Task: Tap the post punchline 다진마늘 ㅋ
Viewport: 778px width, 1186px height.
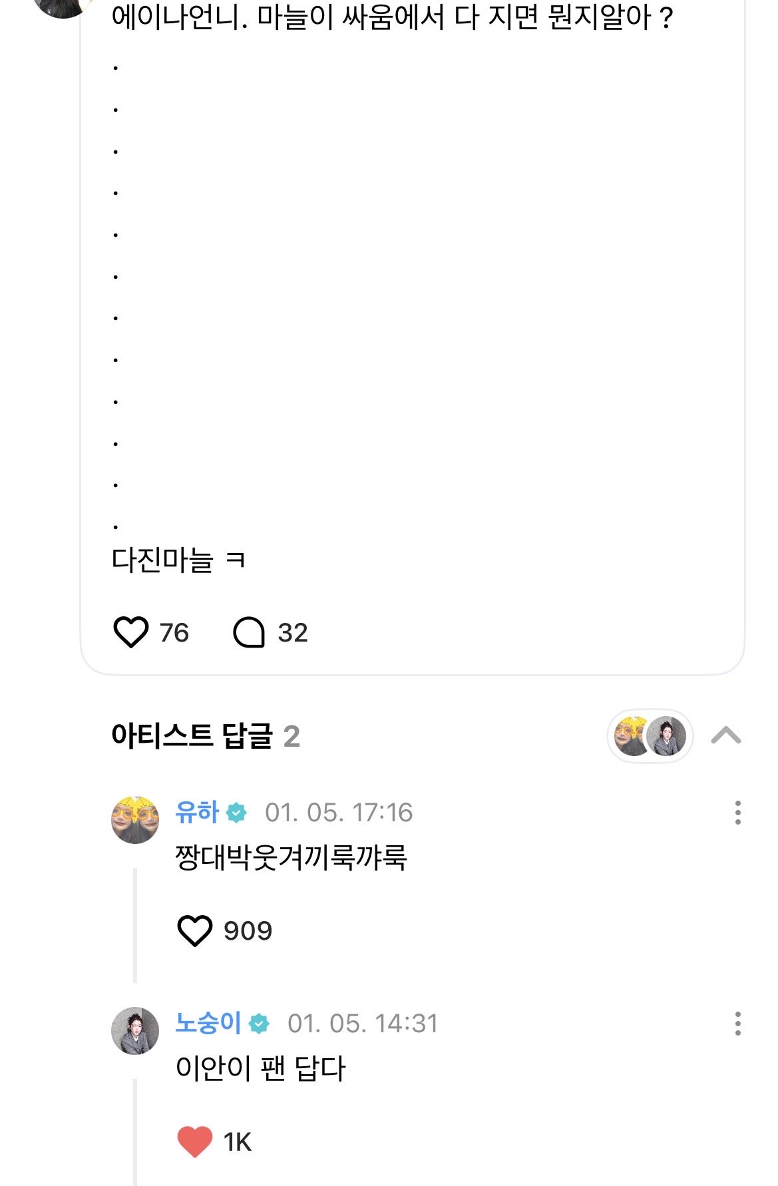Action: coord(178,560)
